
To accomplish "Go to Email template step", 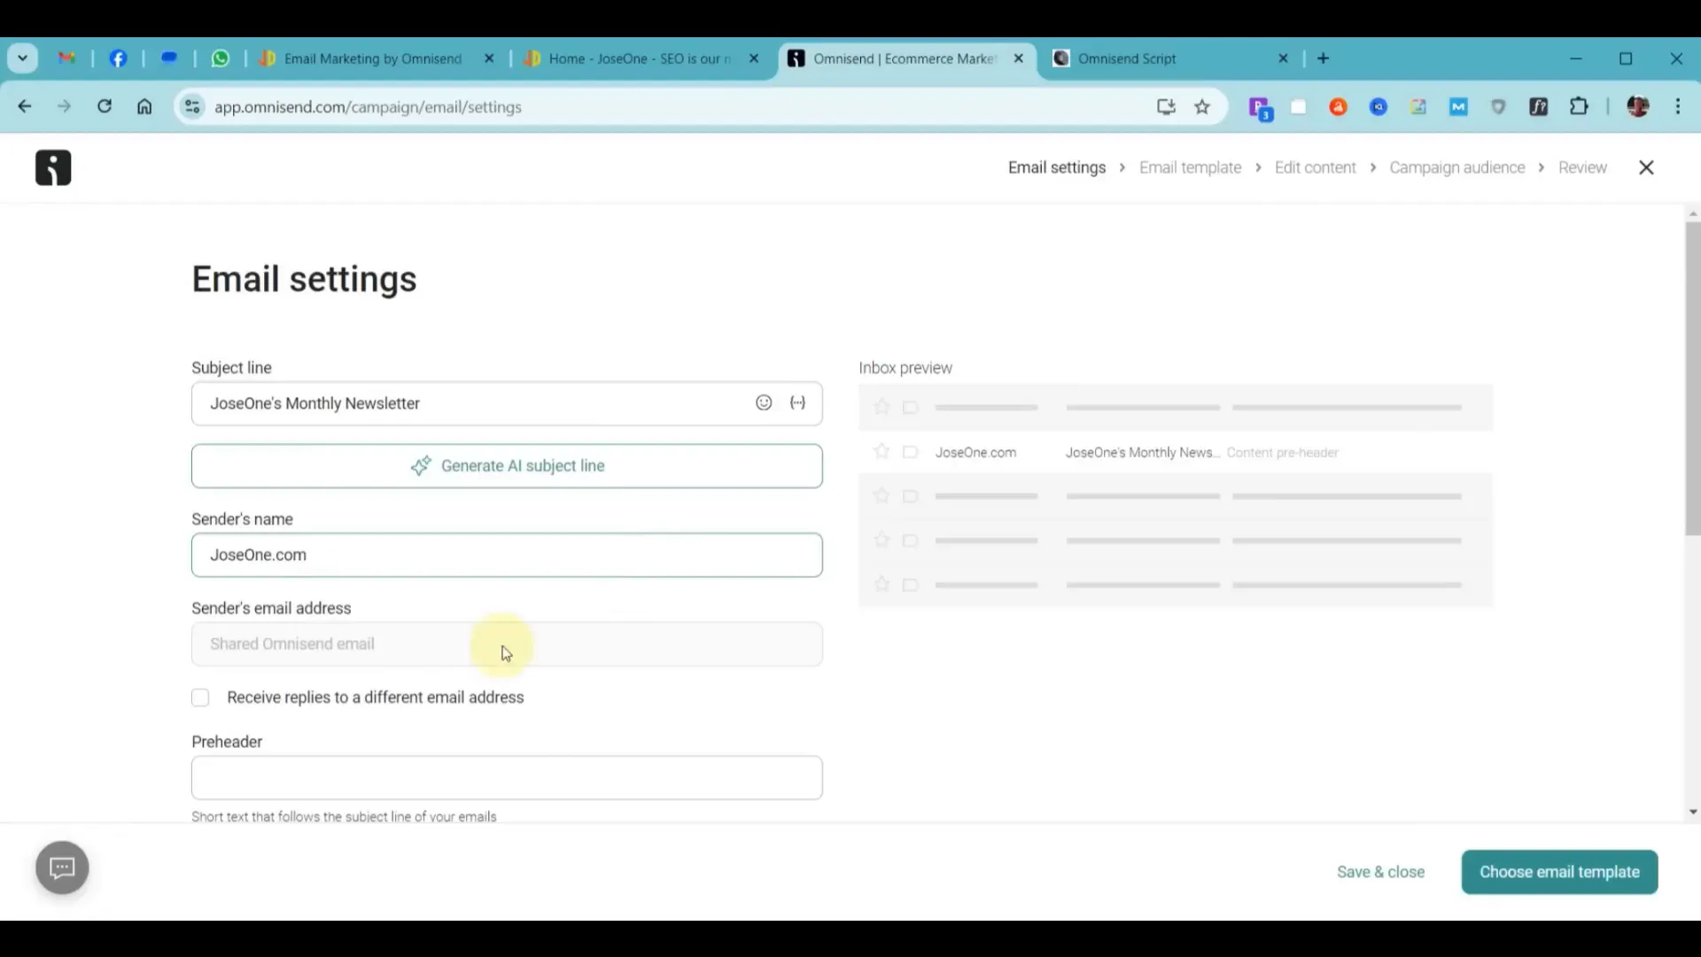I will [x=1190, y=167].
